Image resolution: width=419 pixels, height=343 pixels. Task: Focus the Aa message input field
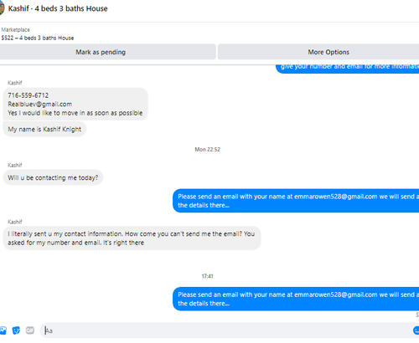225,330
